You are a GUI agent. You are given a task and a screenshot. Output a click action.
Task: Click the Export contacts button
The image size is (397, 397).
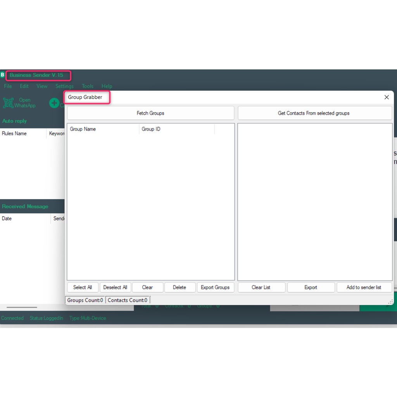tap(311, 287)
